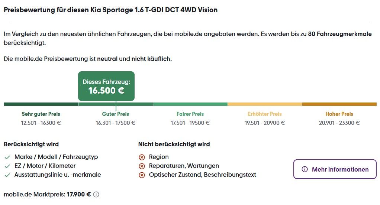The height and width of the screenshot is (205, 380).
Task: Click the checkmark beside Ausstattungslinie u. -merkmale
Action: [x=7, y=175]
